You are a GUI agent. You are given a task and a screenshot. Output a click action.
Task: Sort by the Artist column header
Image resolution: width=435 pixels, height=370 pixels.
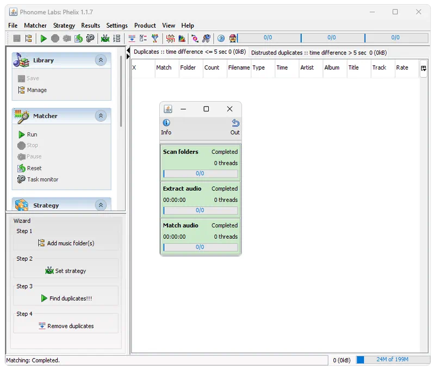[310, 67]
